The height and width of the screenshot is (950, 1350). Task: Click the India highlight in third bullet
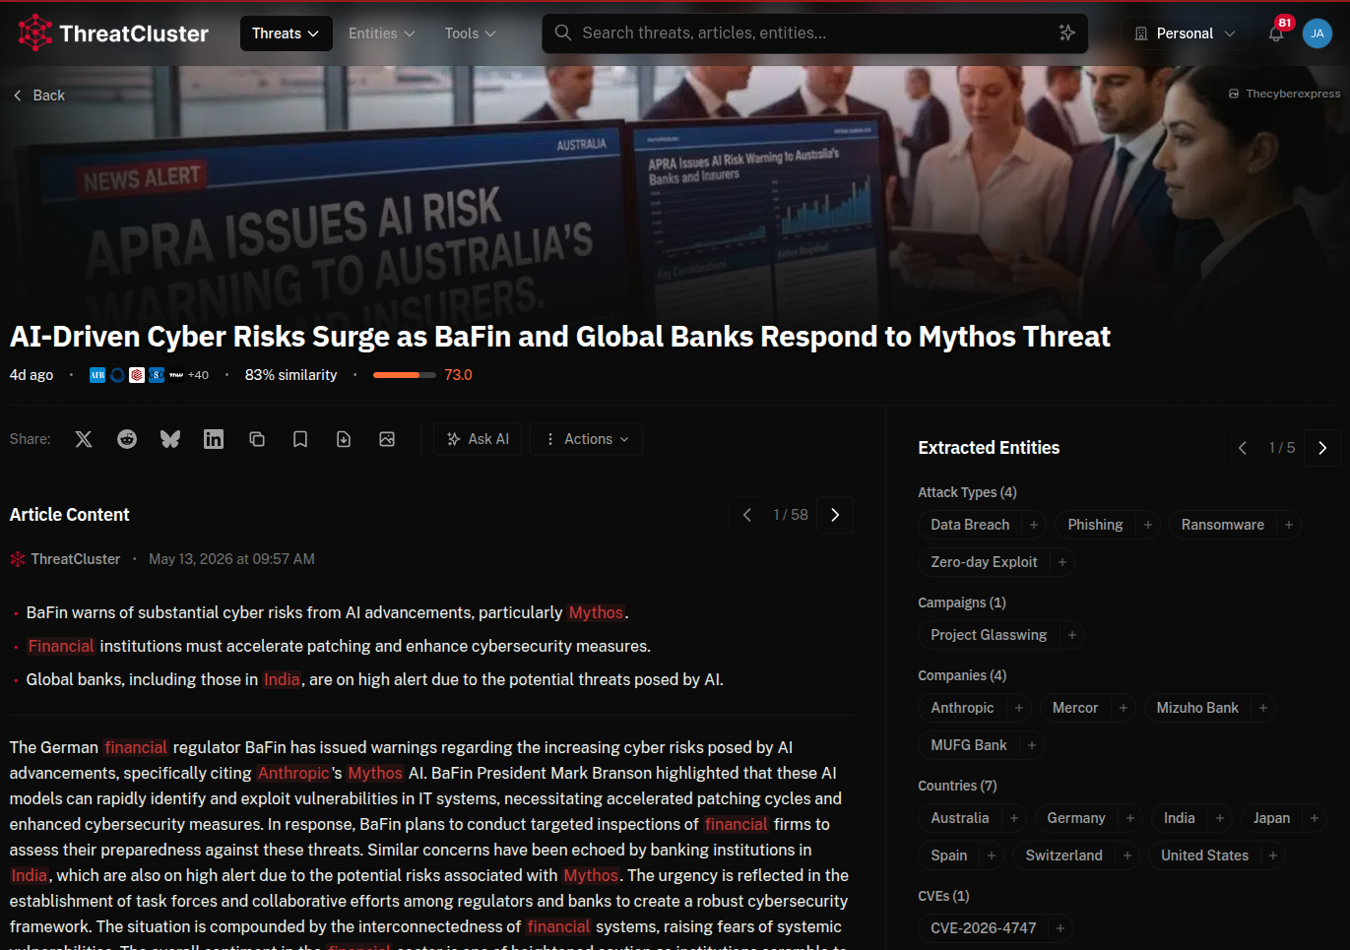[282, 679]
